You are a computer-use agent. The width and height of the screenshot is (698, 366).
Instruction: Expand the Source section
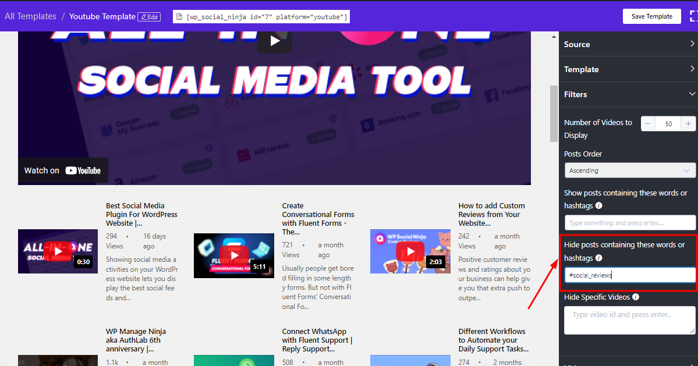629,44
